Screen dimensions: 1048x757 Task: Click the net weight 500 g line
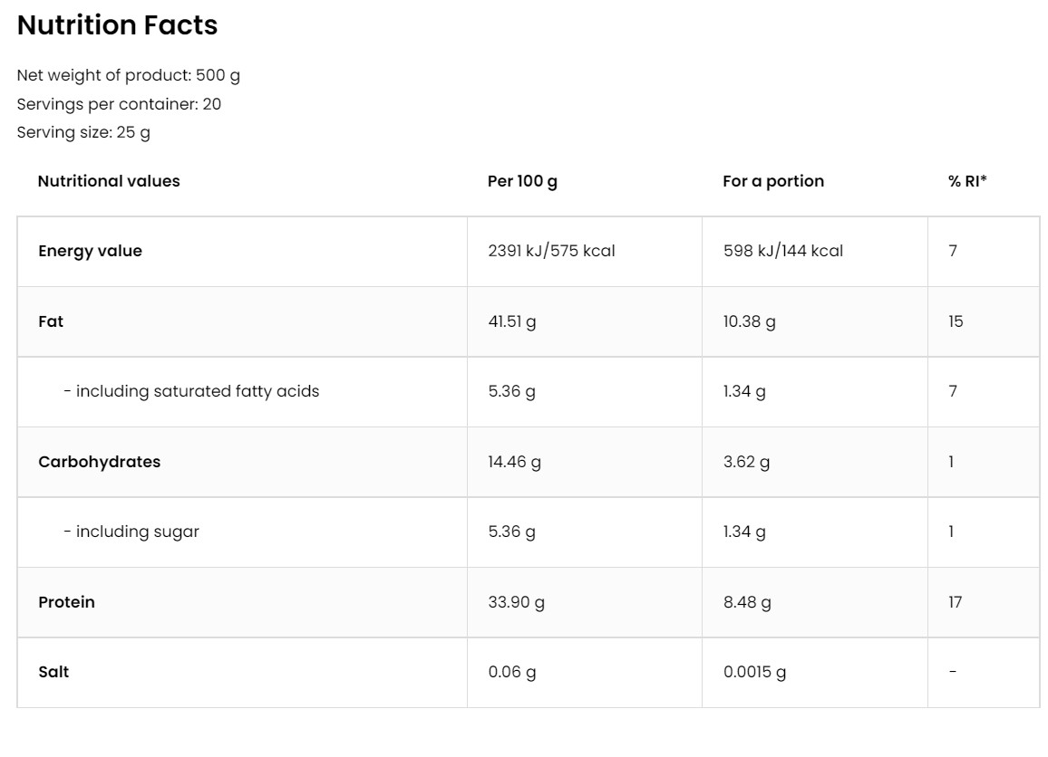click(128, 75)
